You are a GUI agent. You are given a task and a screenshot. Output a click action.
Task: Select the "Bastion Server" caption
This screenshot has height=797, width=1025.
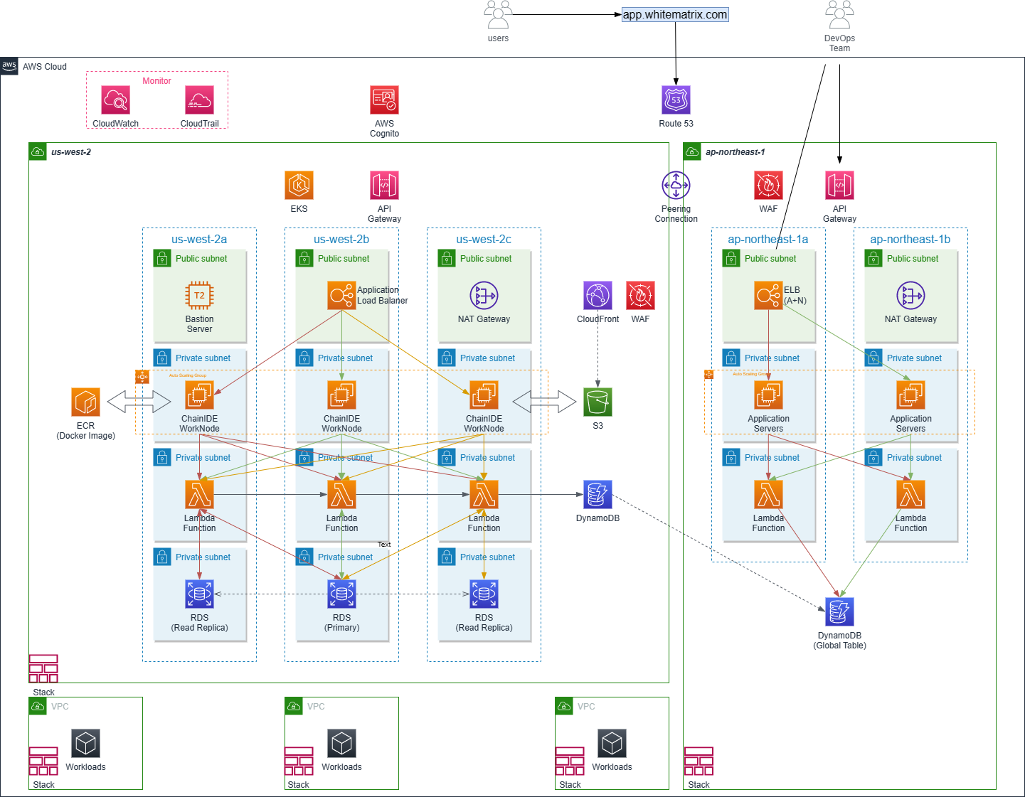tap(200, 324)
